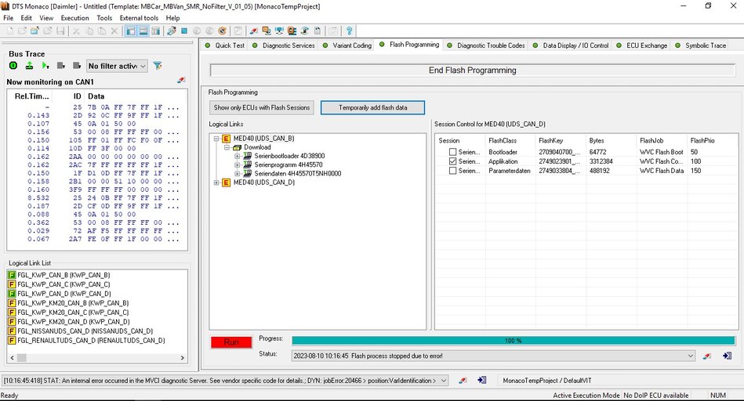Open the Execution menu
744x401 pixels.
coord(74,18)
